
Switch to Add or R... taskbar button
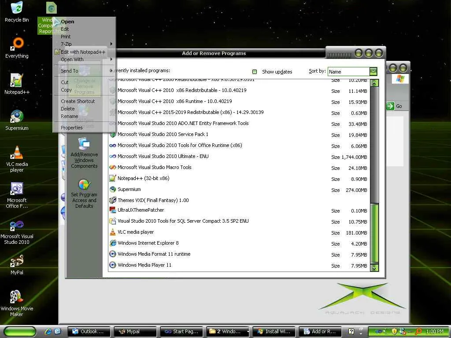pyautogui.click(x=320, y=331)
